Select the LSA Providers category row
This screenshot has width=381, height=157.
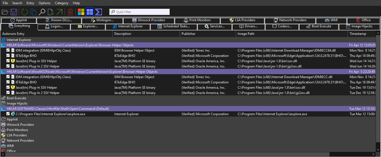17,135
